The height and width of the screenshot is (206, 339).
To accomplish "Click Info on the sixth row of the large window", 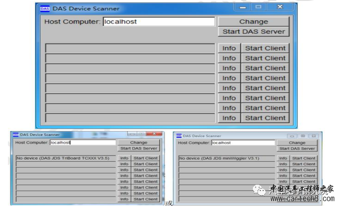I will tap(229, 98).
